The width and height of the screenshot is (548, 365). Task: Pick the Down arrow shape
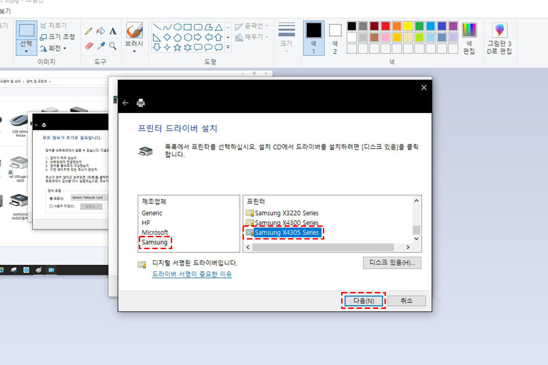157,47
